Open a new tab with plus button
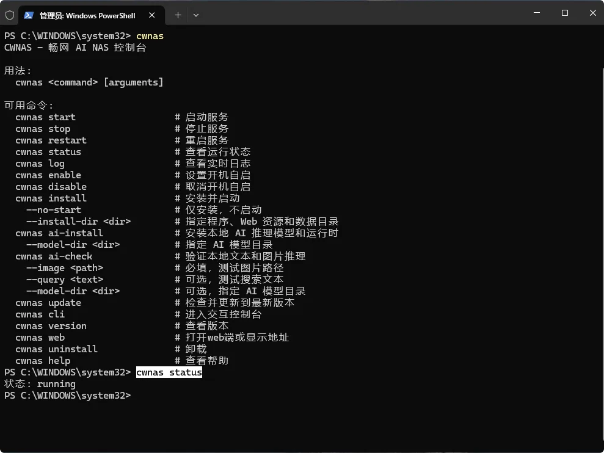Viewport: 604px width, 453px height. [x=178, y=15]
